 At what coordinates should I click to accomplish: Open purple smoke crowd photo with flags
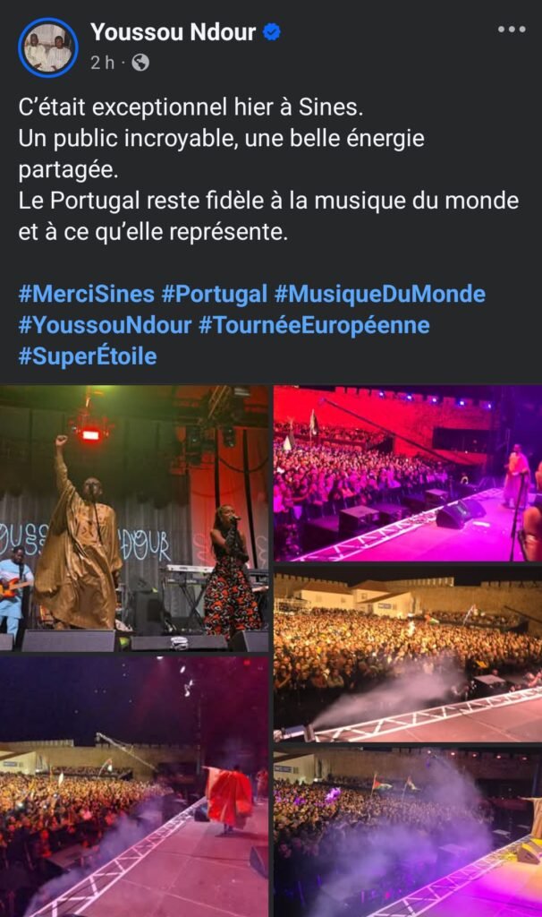tap(408, 832)
